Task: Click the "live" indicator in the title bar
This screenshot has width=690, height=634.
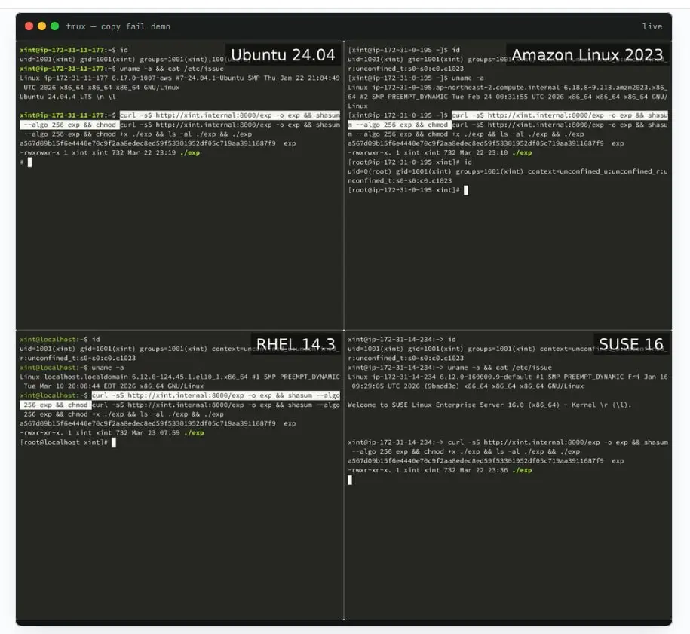Action: (x=652, y=27)
